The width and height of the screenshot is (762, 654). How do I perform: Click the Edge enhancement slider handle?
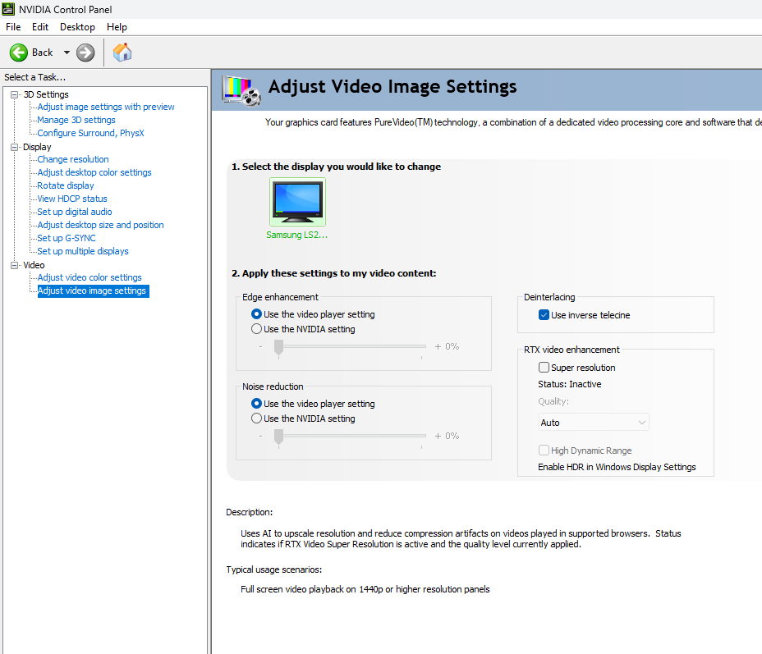[x=278, y=348]
